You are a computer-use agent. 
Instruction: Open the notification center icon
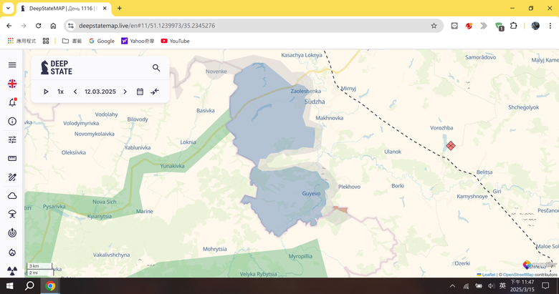pos(545,286)
